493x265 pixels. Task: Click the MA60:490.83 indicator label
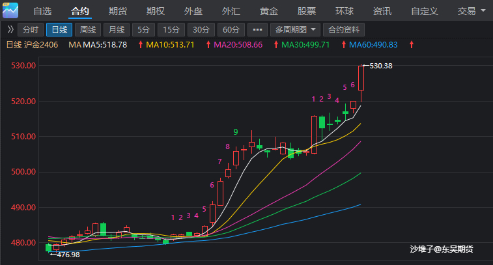pos(373,45)
